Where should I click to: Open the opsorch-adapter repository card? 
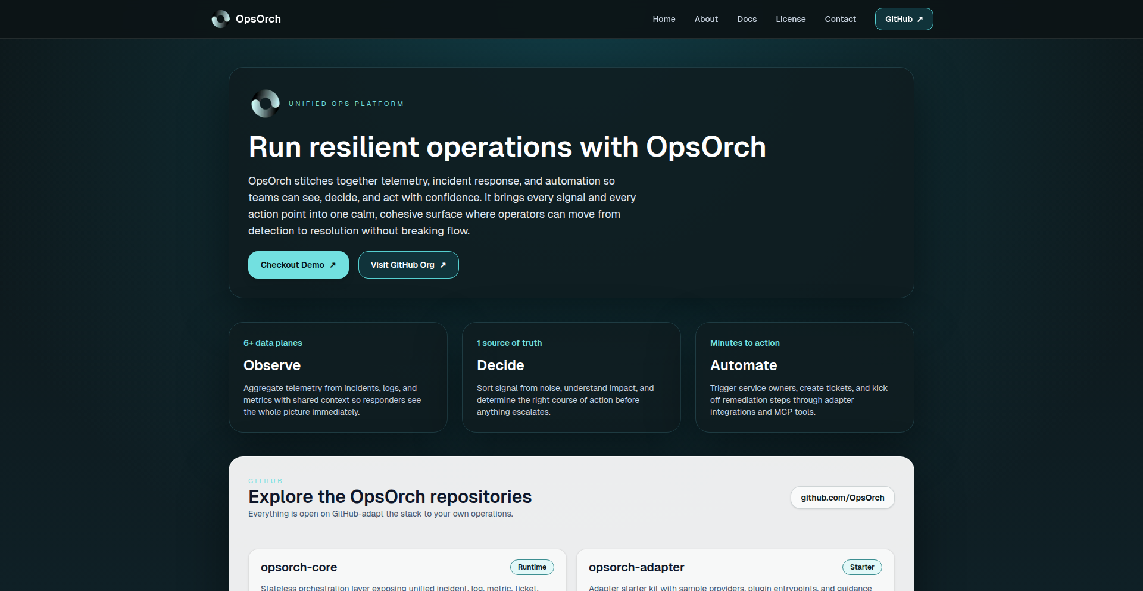[x=735, y=570]
